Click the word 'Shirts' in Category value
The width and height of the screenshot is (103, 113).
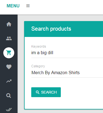[74, 73]
